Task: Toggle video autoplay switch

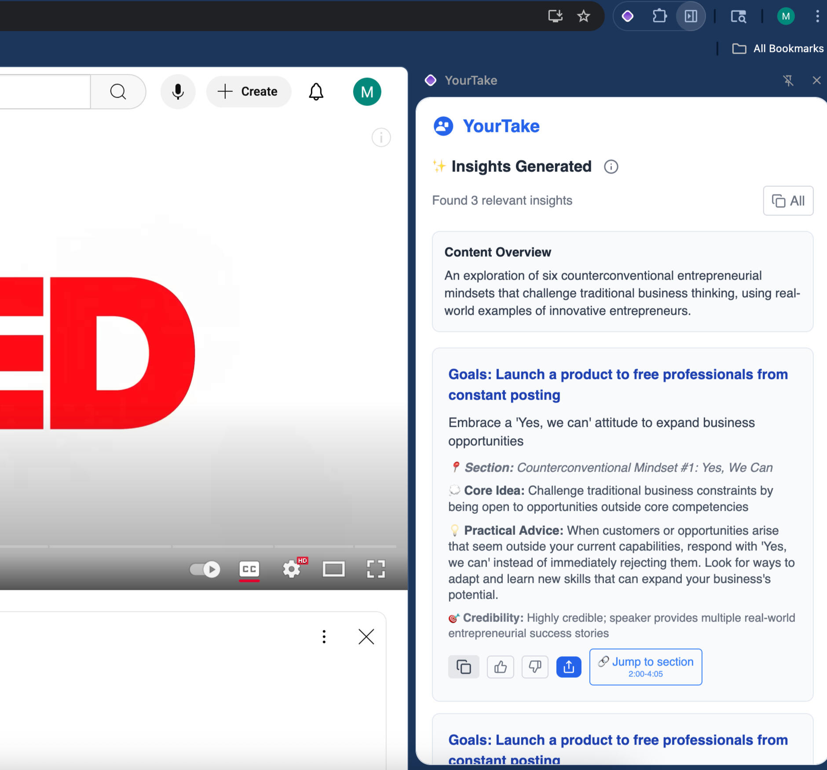Action: [205, 570]
